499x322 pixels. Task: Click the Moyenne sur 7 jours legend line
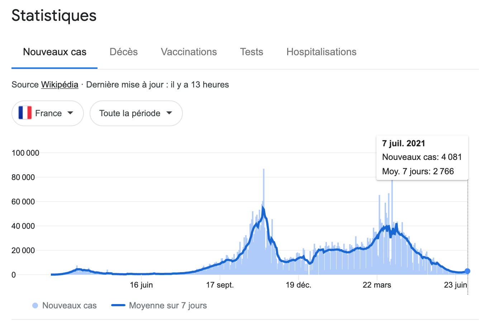[x=118, y=306]
